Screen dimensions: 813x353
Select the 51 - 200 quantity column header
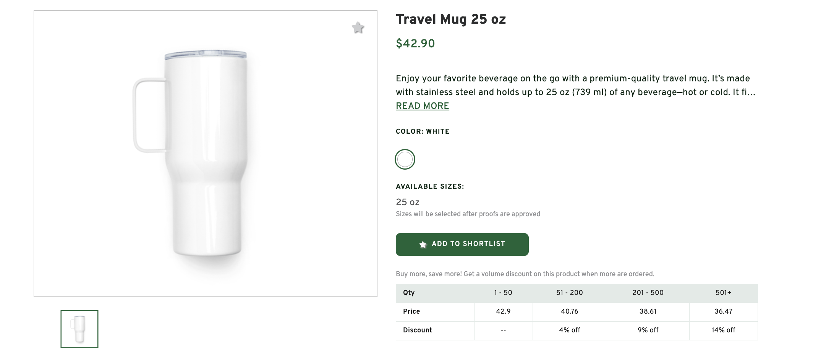coord(570,293)
